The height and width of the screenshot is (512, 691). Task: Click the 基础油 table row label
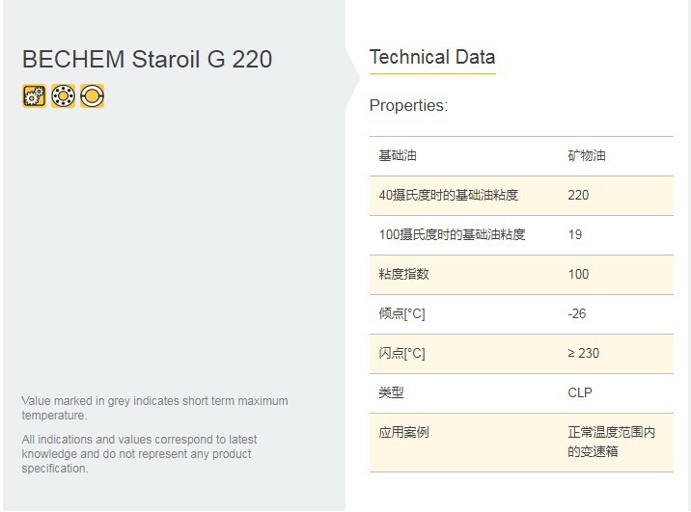tap(398, 155)
